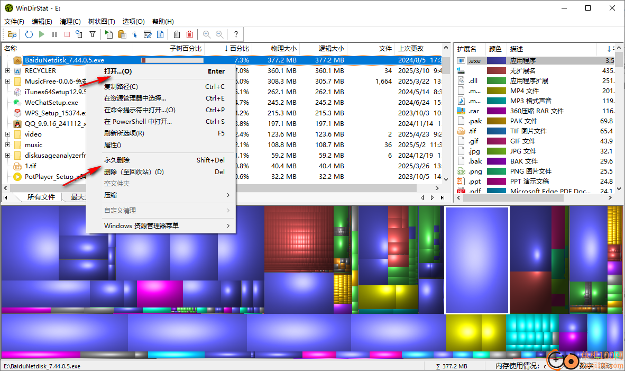Click the .rar extension archive icon
The height and width of the screenshot is (371, 625).
(461, 111)
